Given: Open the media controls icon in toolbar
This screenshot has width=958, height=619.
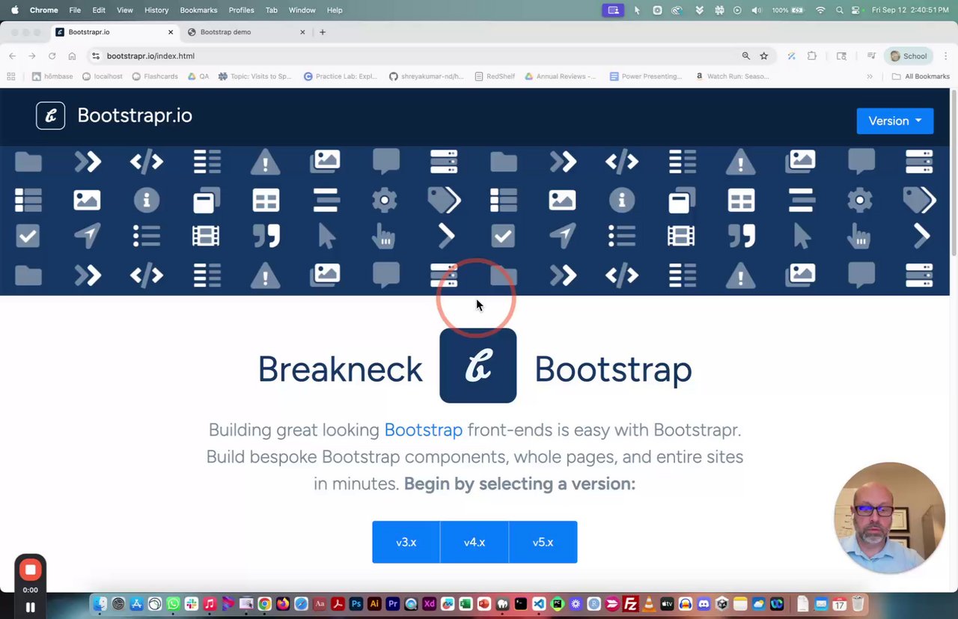Looking at the screenshot, I should [871, 56].
